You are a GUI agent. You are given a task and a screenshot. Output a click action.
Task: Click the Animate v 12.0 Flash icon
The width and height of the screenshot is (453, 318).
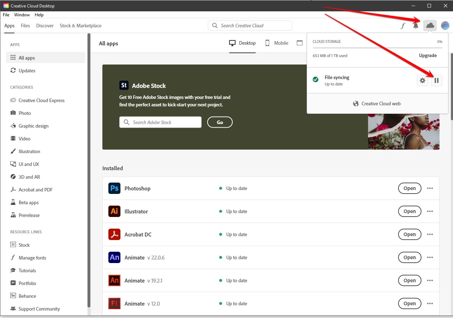[114, 303]
